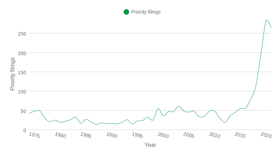Click the Year x-axis title
The image size is (280, 157).
(x=150, y=145)
